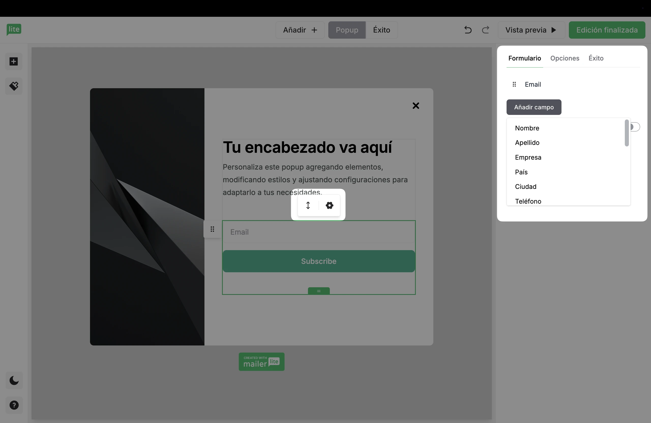Image resolution: width=651 pixels, height=423 pixels.
Task: Toggle the switch behind the field list
Action: tap(636, 127)
